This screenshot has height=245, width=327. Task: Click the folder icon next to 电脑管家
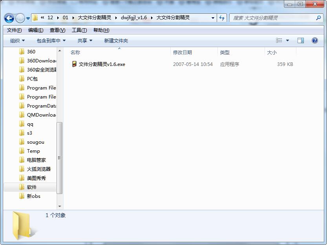click(x=22, y=160)
